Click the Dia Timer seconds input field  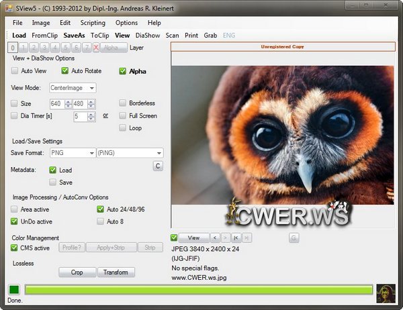pyautogui.click(x=81, y=116)
